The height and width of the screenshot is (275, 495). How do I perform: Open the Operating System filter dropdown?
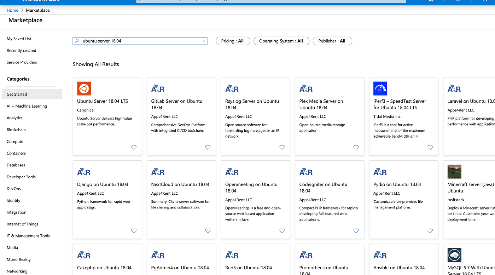pos(281,41)
